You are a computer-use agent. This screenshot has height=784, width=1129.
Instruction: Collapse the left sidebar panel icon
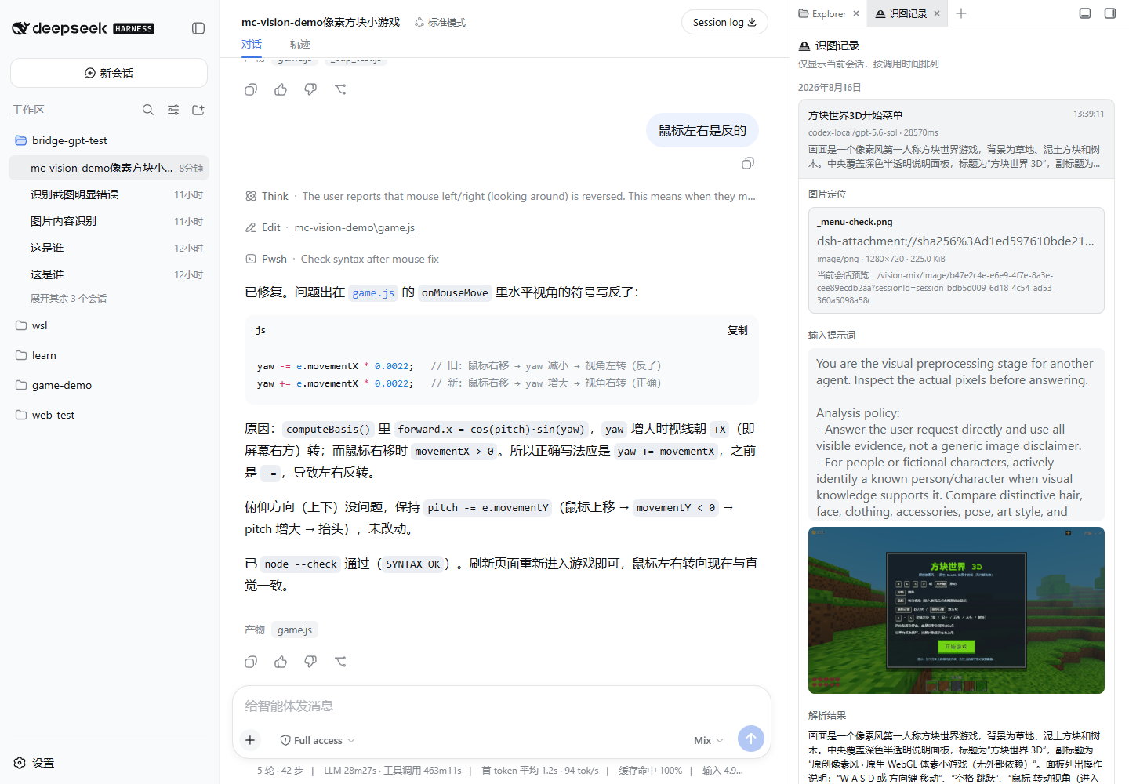(x=198, y=28)
